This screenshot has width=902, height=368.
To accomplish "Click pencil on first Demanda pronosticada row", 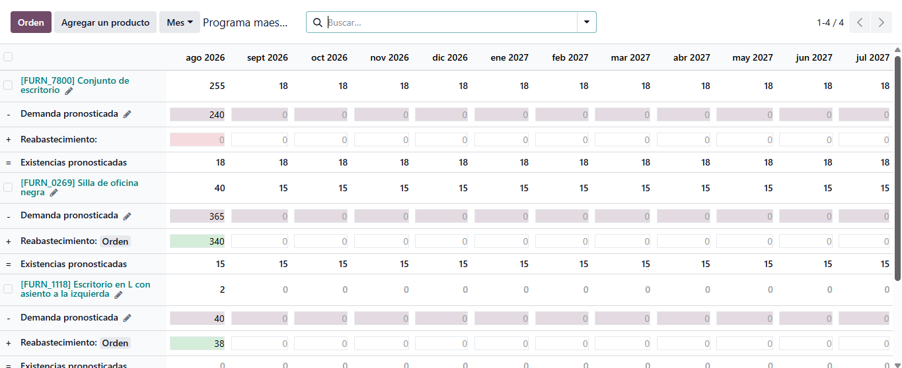I will pyautogui.click(x=128, y=114).
